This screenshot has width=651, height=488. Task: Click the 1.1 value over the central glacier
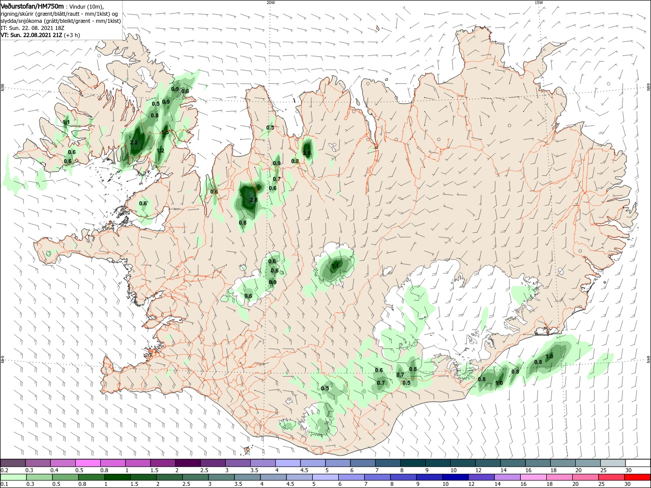point(335,266)
